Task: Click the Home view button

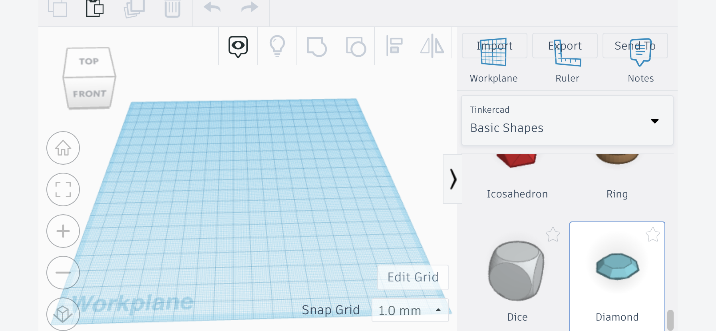Action: point(63,148)
